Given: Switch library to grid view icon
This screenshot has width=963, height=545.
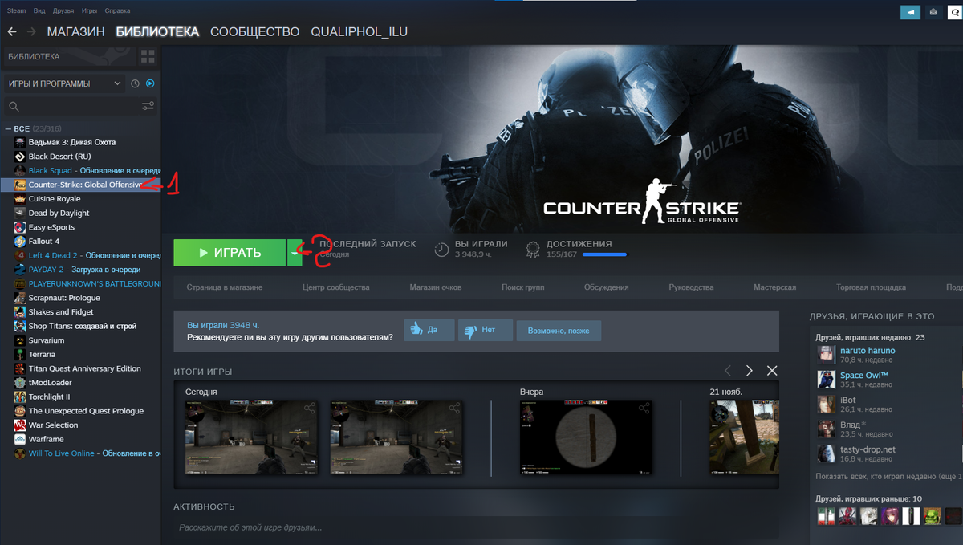Looking at the screenshot, I should coord(148,56).
